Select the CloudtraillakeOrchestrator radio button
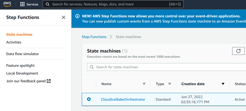This screenshot has height=111, width=246. [x=89, y=99]
